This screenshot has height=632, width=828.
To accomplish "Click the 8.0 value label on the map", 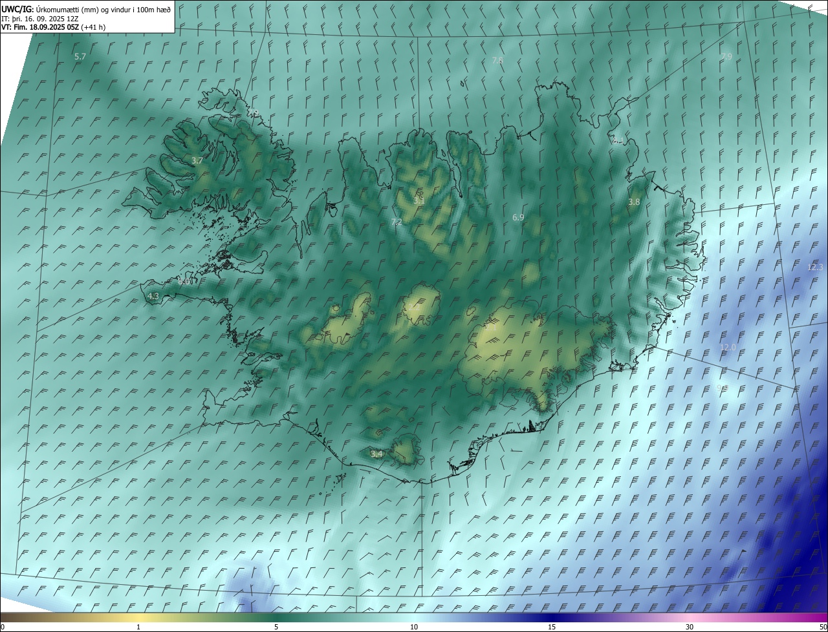I will (184, 282).
